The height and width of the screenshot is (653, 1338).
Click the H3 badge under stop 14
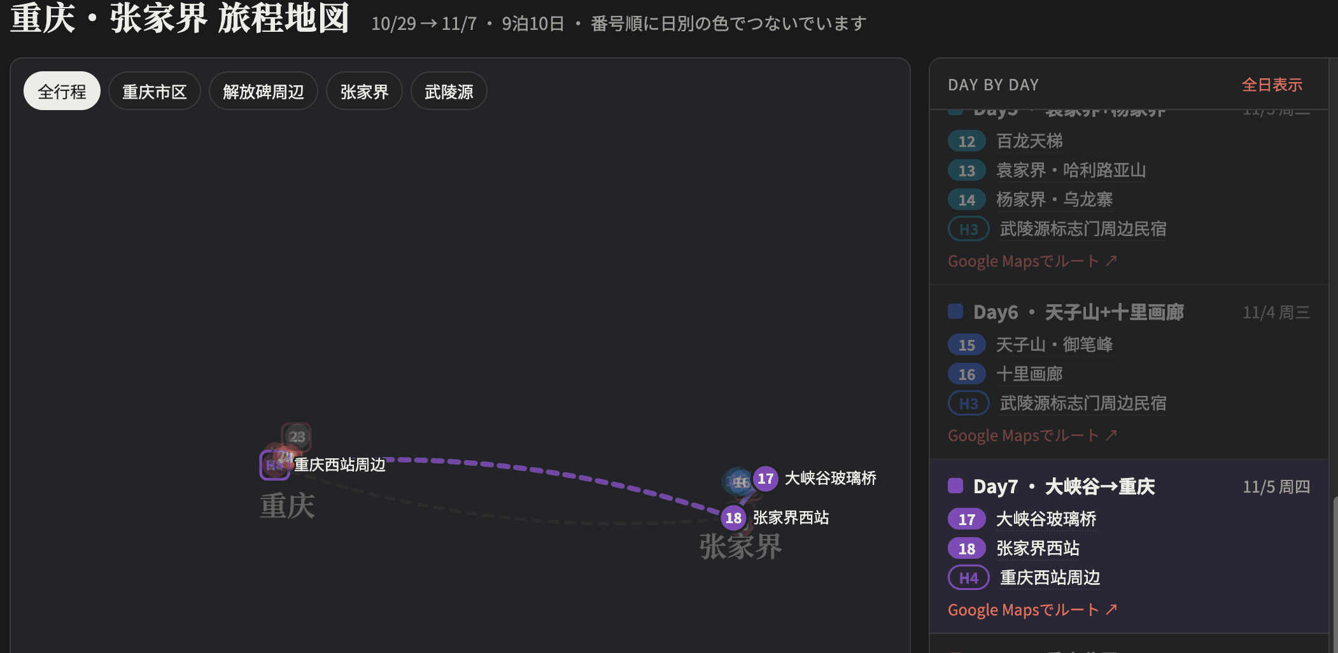tap(968, 229)
